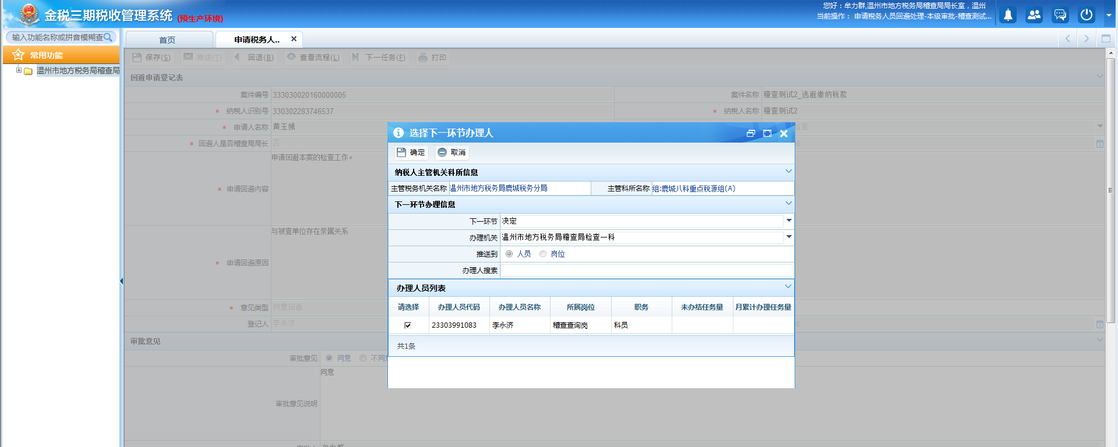Select 同意 radio in 审批意见
This screenshot has width=1118, height=447.
click(329, 358)
